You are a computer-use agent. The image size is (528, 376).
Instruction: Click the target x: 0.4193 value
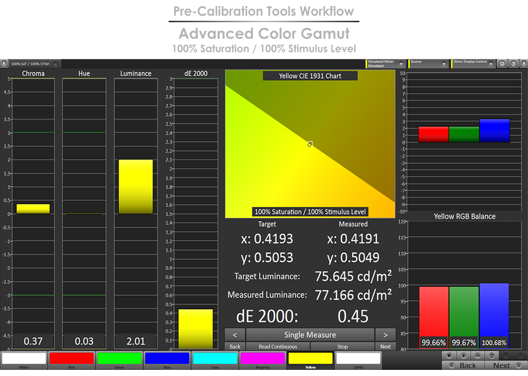pyautogui.click(x=267, y=239)
